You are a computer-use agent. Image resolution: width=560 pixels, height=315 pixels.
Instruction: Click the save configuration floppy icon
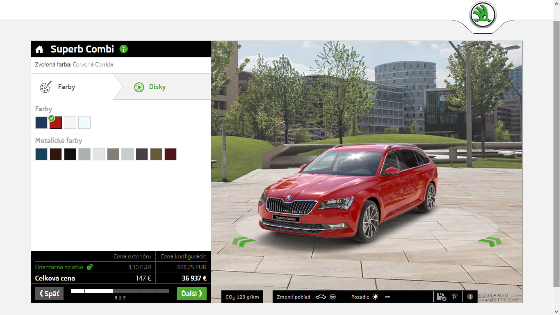tap(442, 297)
